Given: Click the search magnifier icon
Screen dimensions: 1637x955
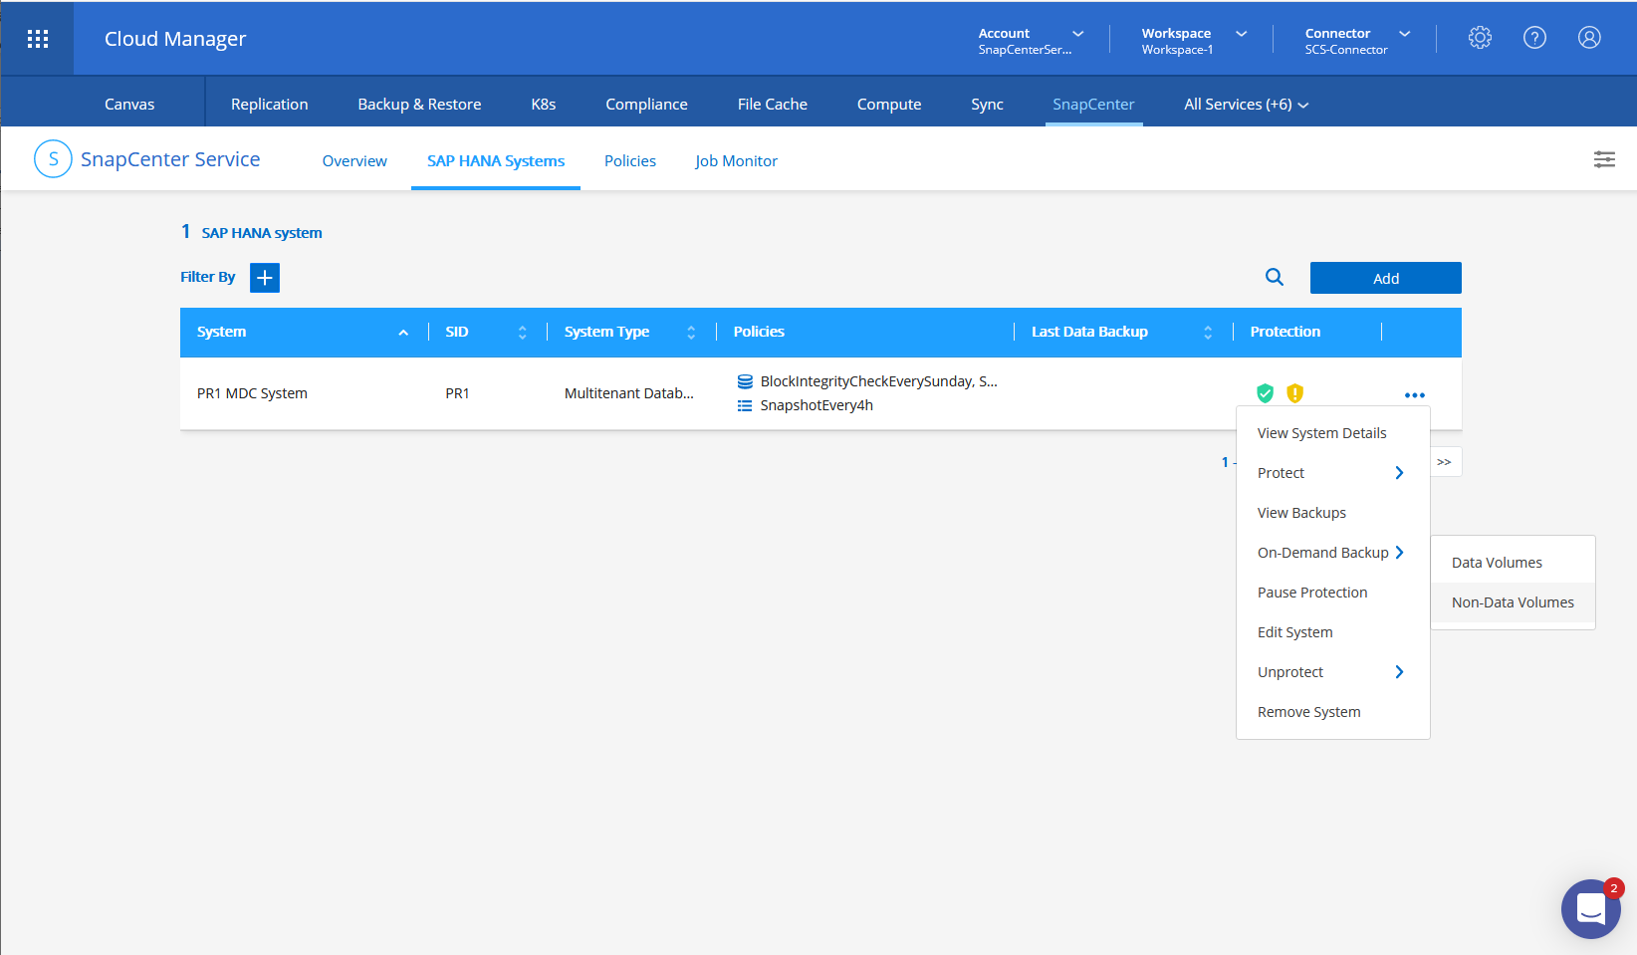Looking at the screenshot, I should (x=1274, y=278).
